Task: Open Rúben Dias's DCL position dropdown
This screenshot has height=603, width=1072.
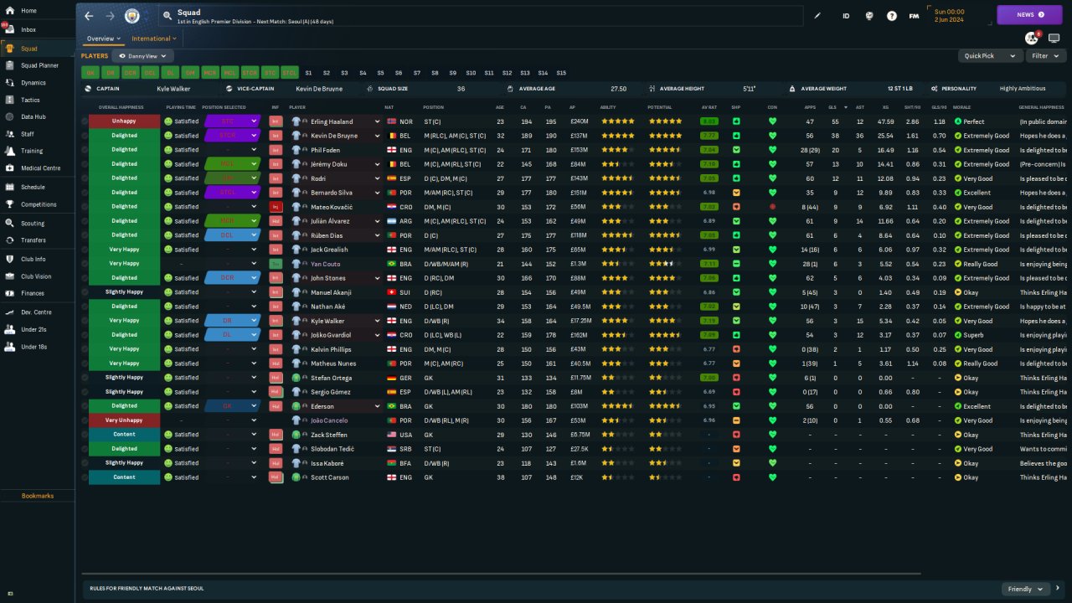Action: [x=232, y=235]
